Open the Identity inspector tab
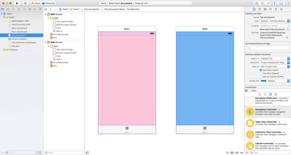Image resolution: width=291 pixels, height=155 pixels. click(x=265, y=9)
